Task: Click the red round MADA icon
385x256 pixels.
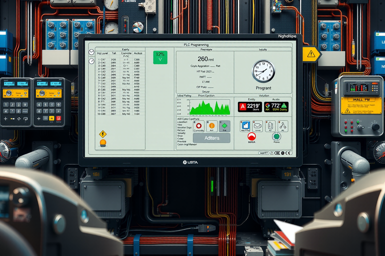Action: click(252, 137)
